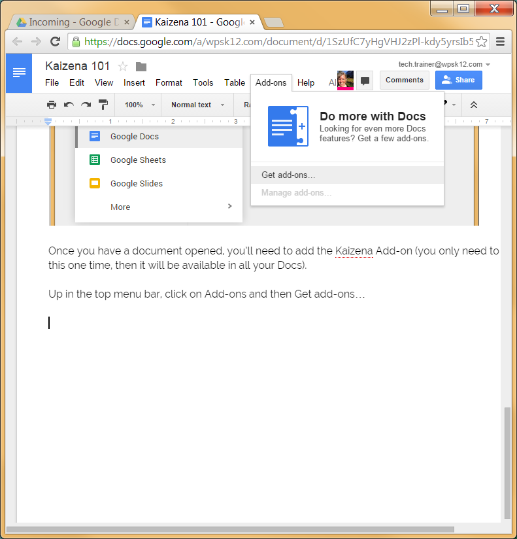Select the Paint format tool

[103, 105]
